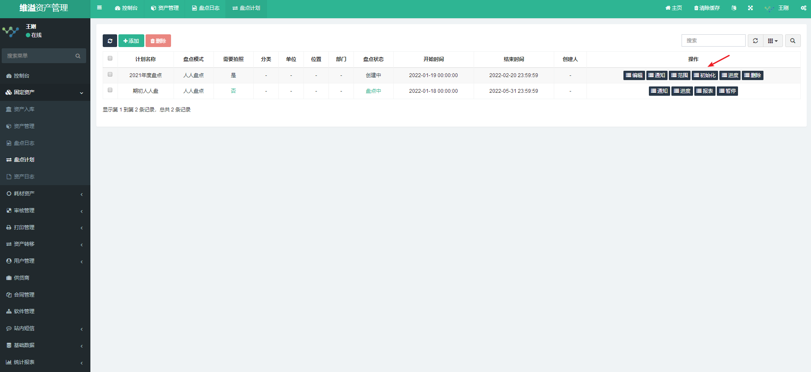Select the 期初人人盘 row checkbox

(x=110, y=90)
